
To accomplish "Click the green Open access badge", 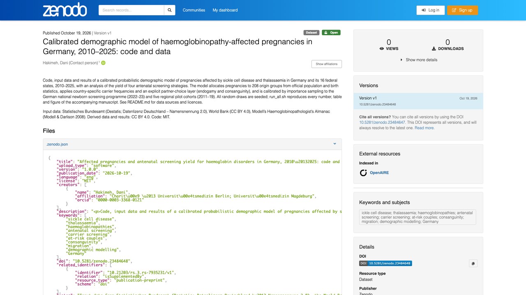I will [x=331, y=33].
